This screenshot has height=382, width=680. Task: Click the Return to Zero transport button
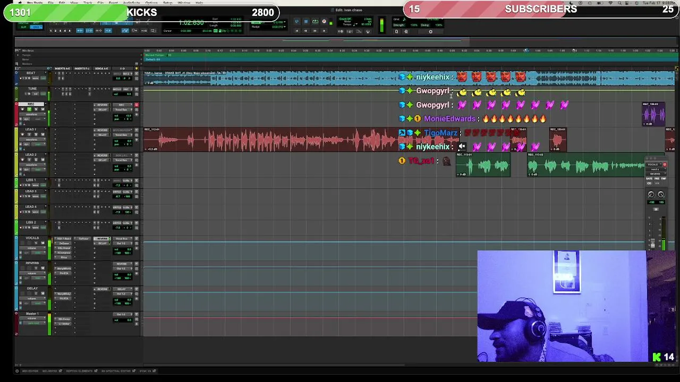297,31
